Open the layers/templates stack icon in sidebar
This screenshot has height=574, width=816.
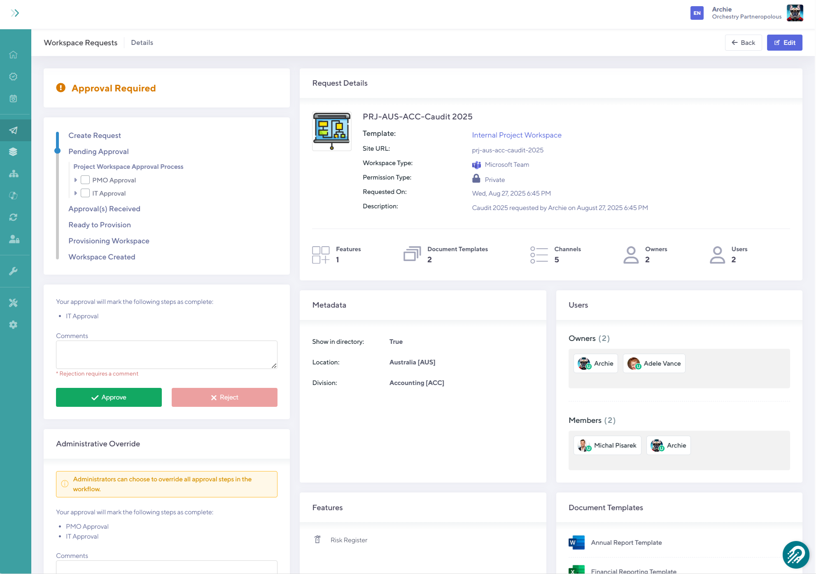pyautogui.click(x=14, y=152)
